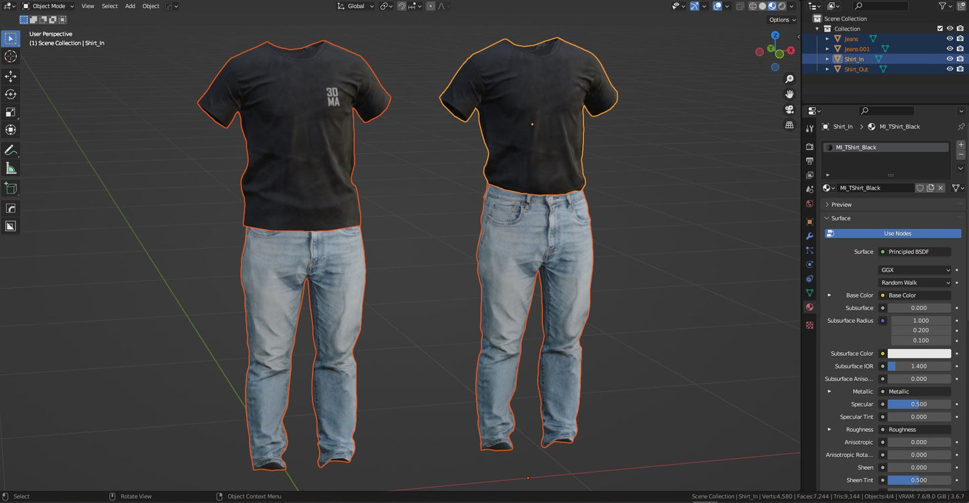The height and width of the screenshot is (503, 969).
Task: Open the viewport Options button
Action: (x=781, y=20)
